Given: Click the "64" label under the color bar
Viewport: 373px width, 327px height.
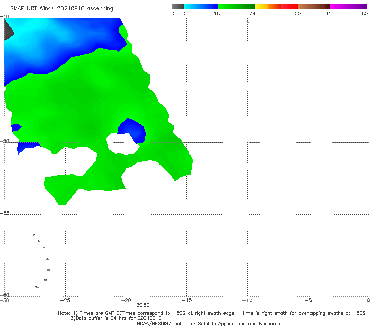Looking at the screenshot, I should [328, 13].
